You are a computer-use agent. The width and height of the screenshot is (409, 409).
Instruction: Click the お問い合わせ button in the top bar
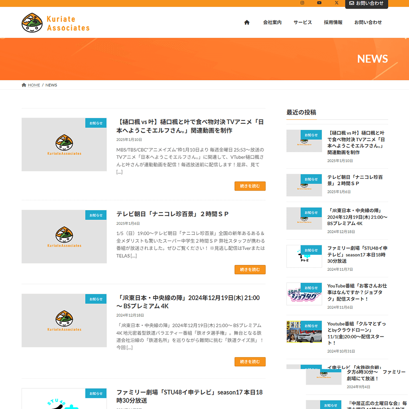(367, 3)
